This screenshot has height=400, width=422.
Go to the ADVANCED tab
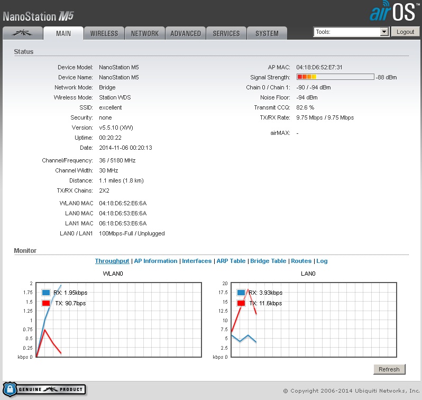point(186,33)
